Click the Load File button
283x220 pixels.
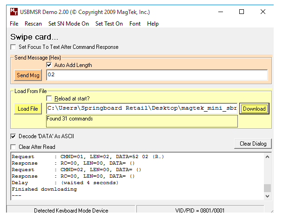(x=27, y=109)
